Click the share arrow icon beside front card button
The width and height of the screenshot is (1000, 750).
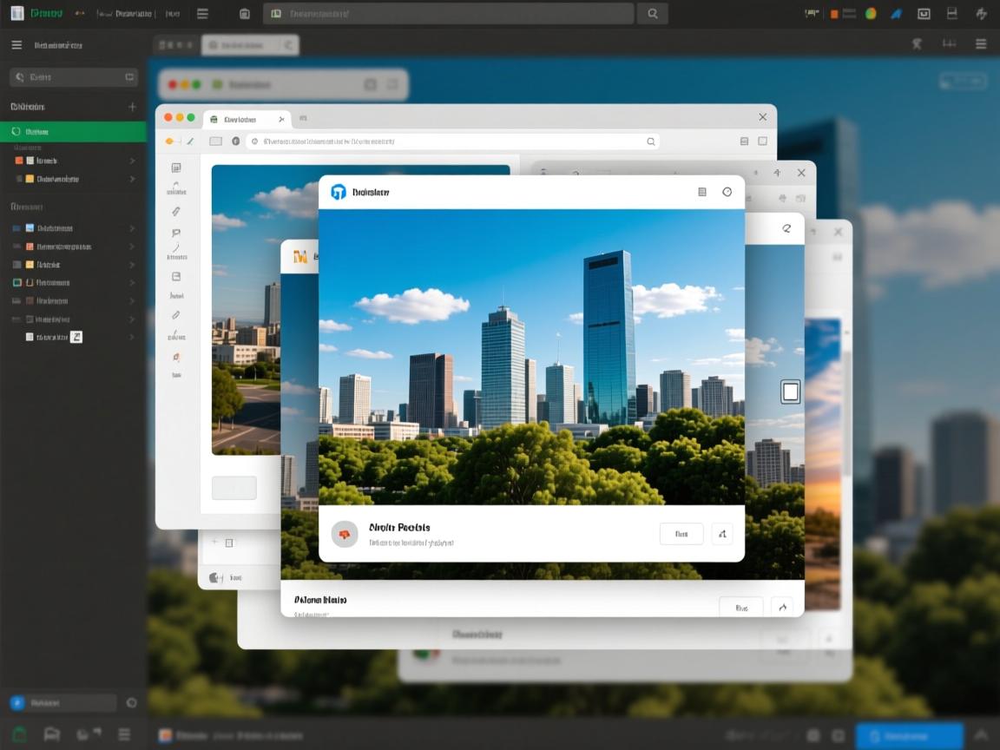(722, 534)
